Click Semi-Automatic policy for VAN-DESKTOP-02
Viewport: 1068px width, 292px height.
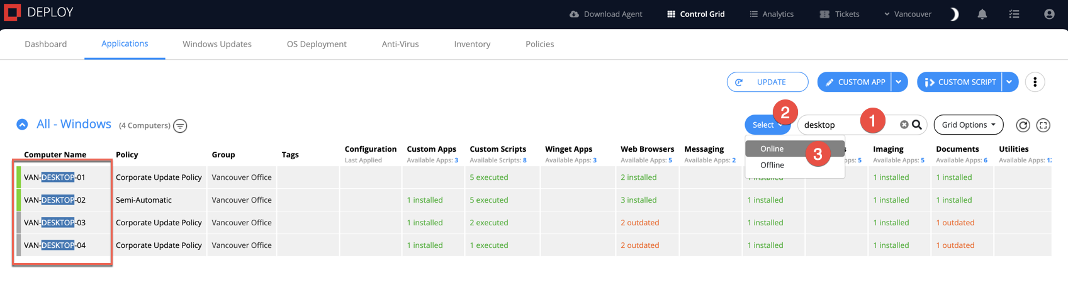[144, 200]
